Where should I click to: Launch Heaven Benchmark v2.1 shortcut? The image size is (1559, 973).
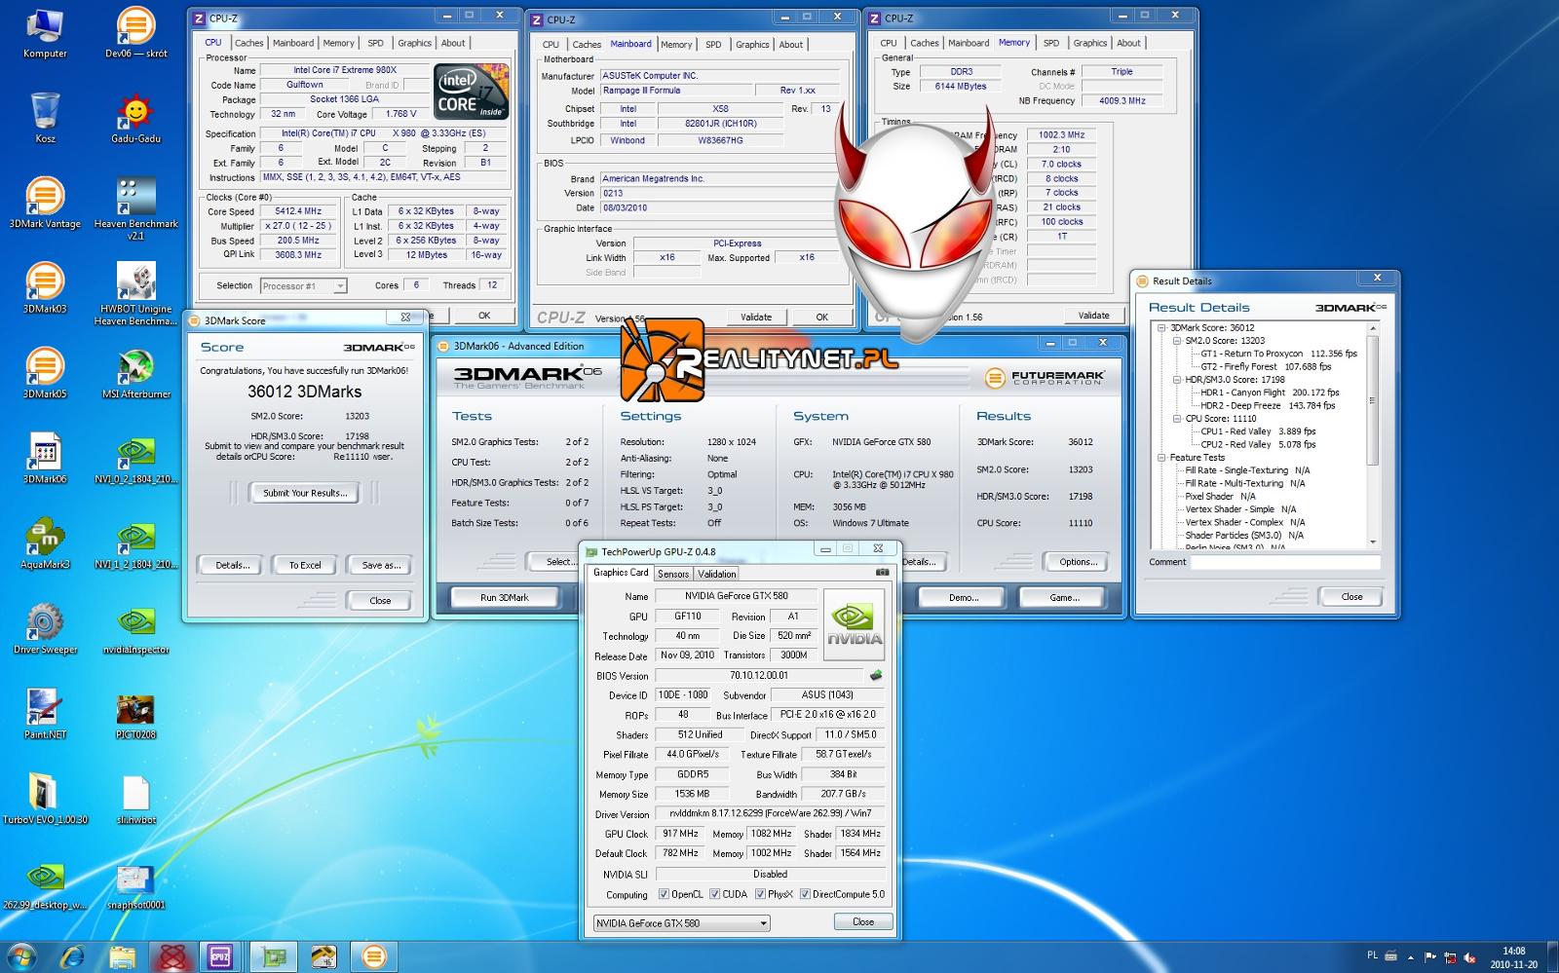135,208
